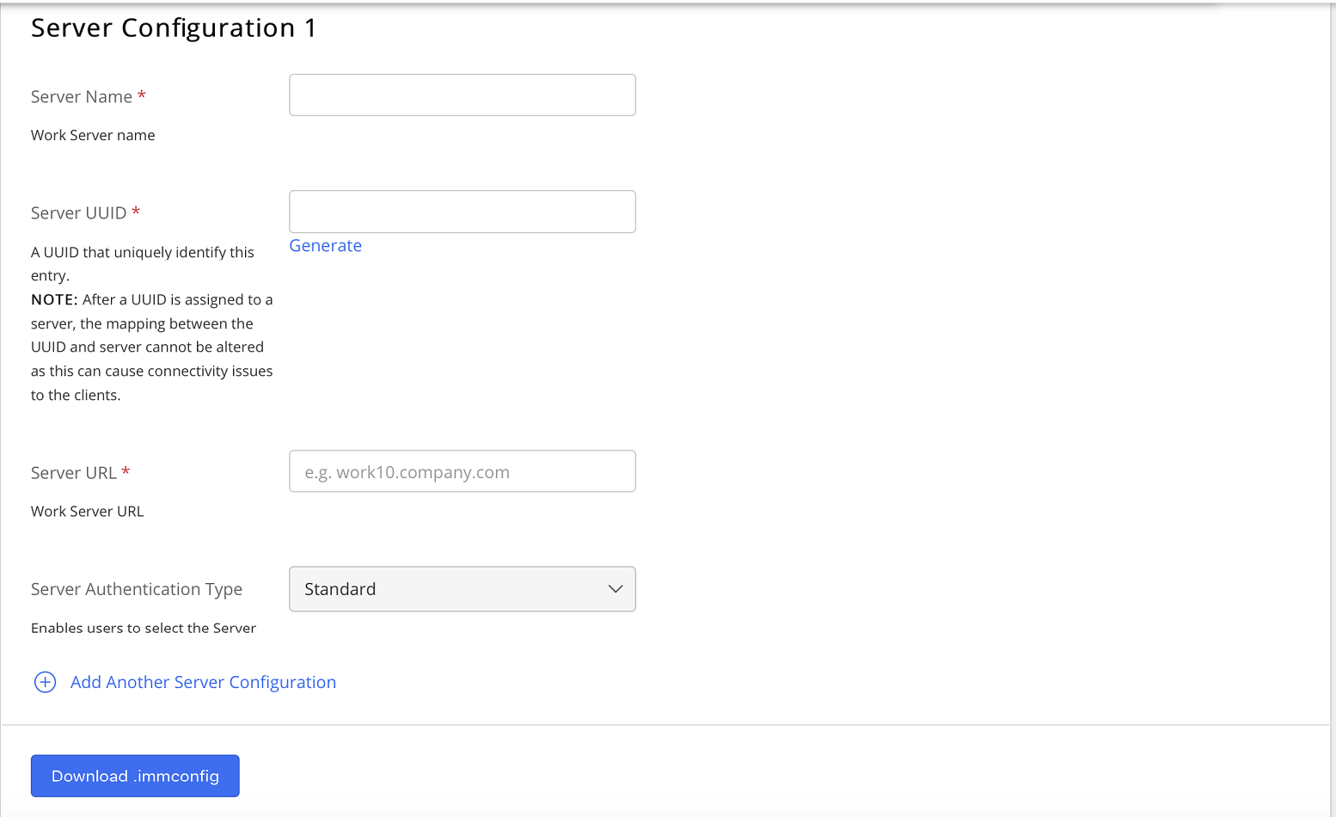Click the red asterisk next to Server Name
The height and width of the screenshot is (817, 1336).
[x=142, y=95]
